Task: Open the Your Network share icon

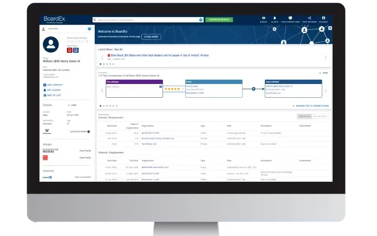Action: [310, 18]
